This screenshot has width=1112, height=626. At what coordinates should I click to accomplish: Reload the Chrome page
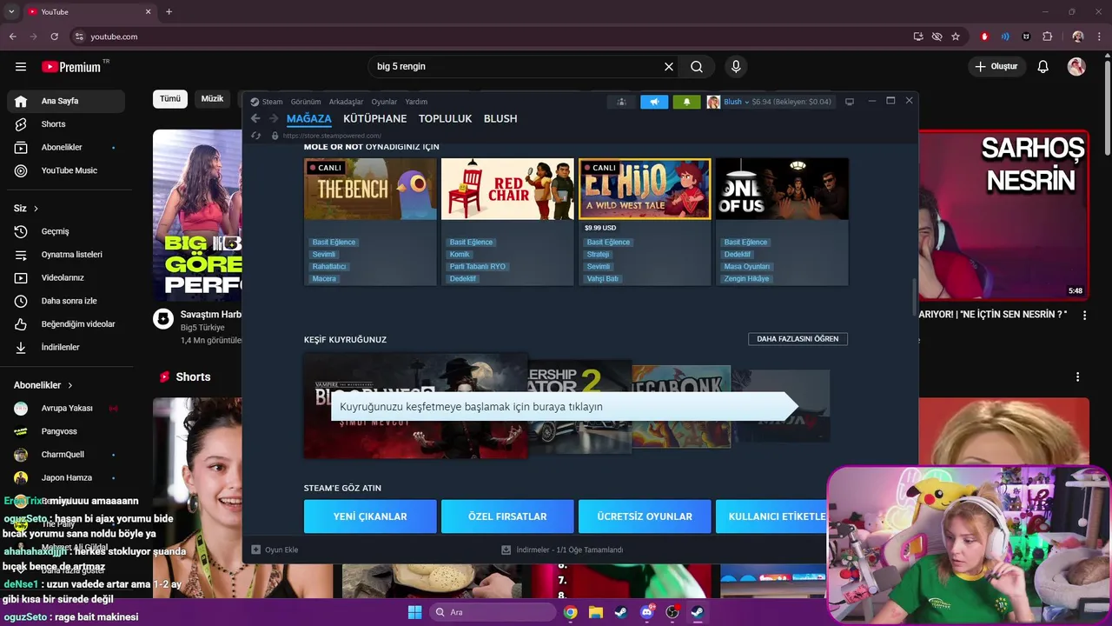pos(54,37)
